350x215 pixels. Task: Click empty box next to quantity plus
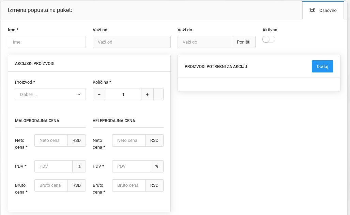tap(158, 94)
